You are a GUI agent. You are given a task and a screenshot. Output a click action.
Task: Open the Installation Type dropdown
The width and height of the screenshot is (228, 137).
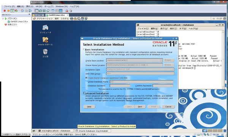click(x=140, y=69)
